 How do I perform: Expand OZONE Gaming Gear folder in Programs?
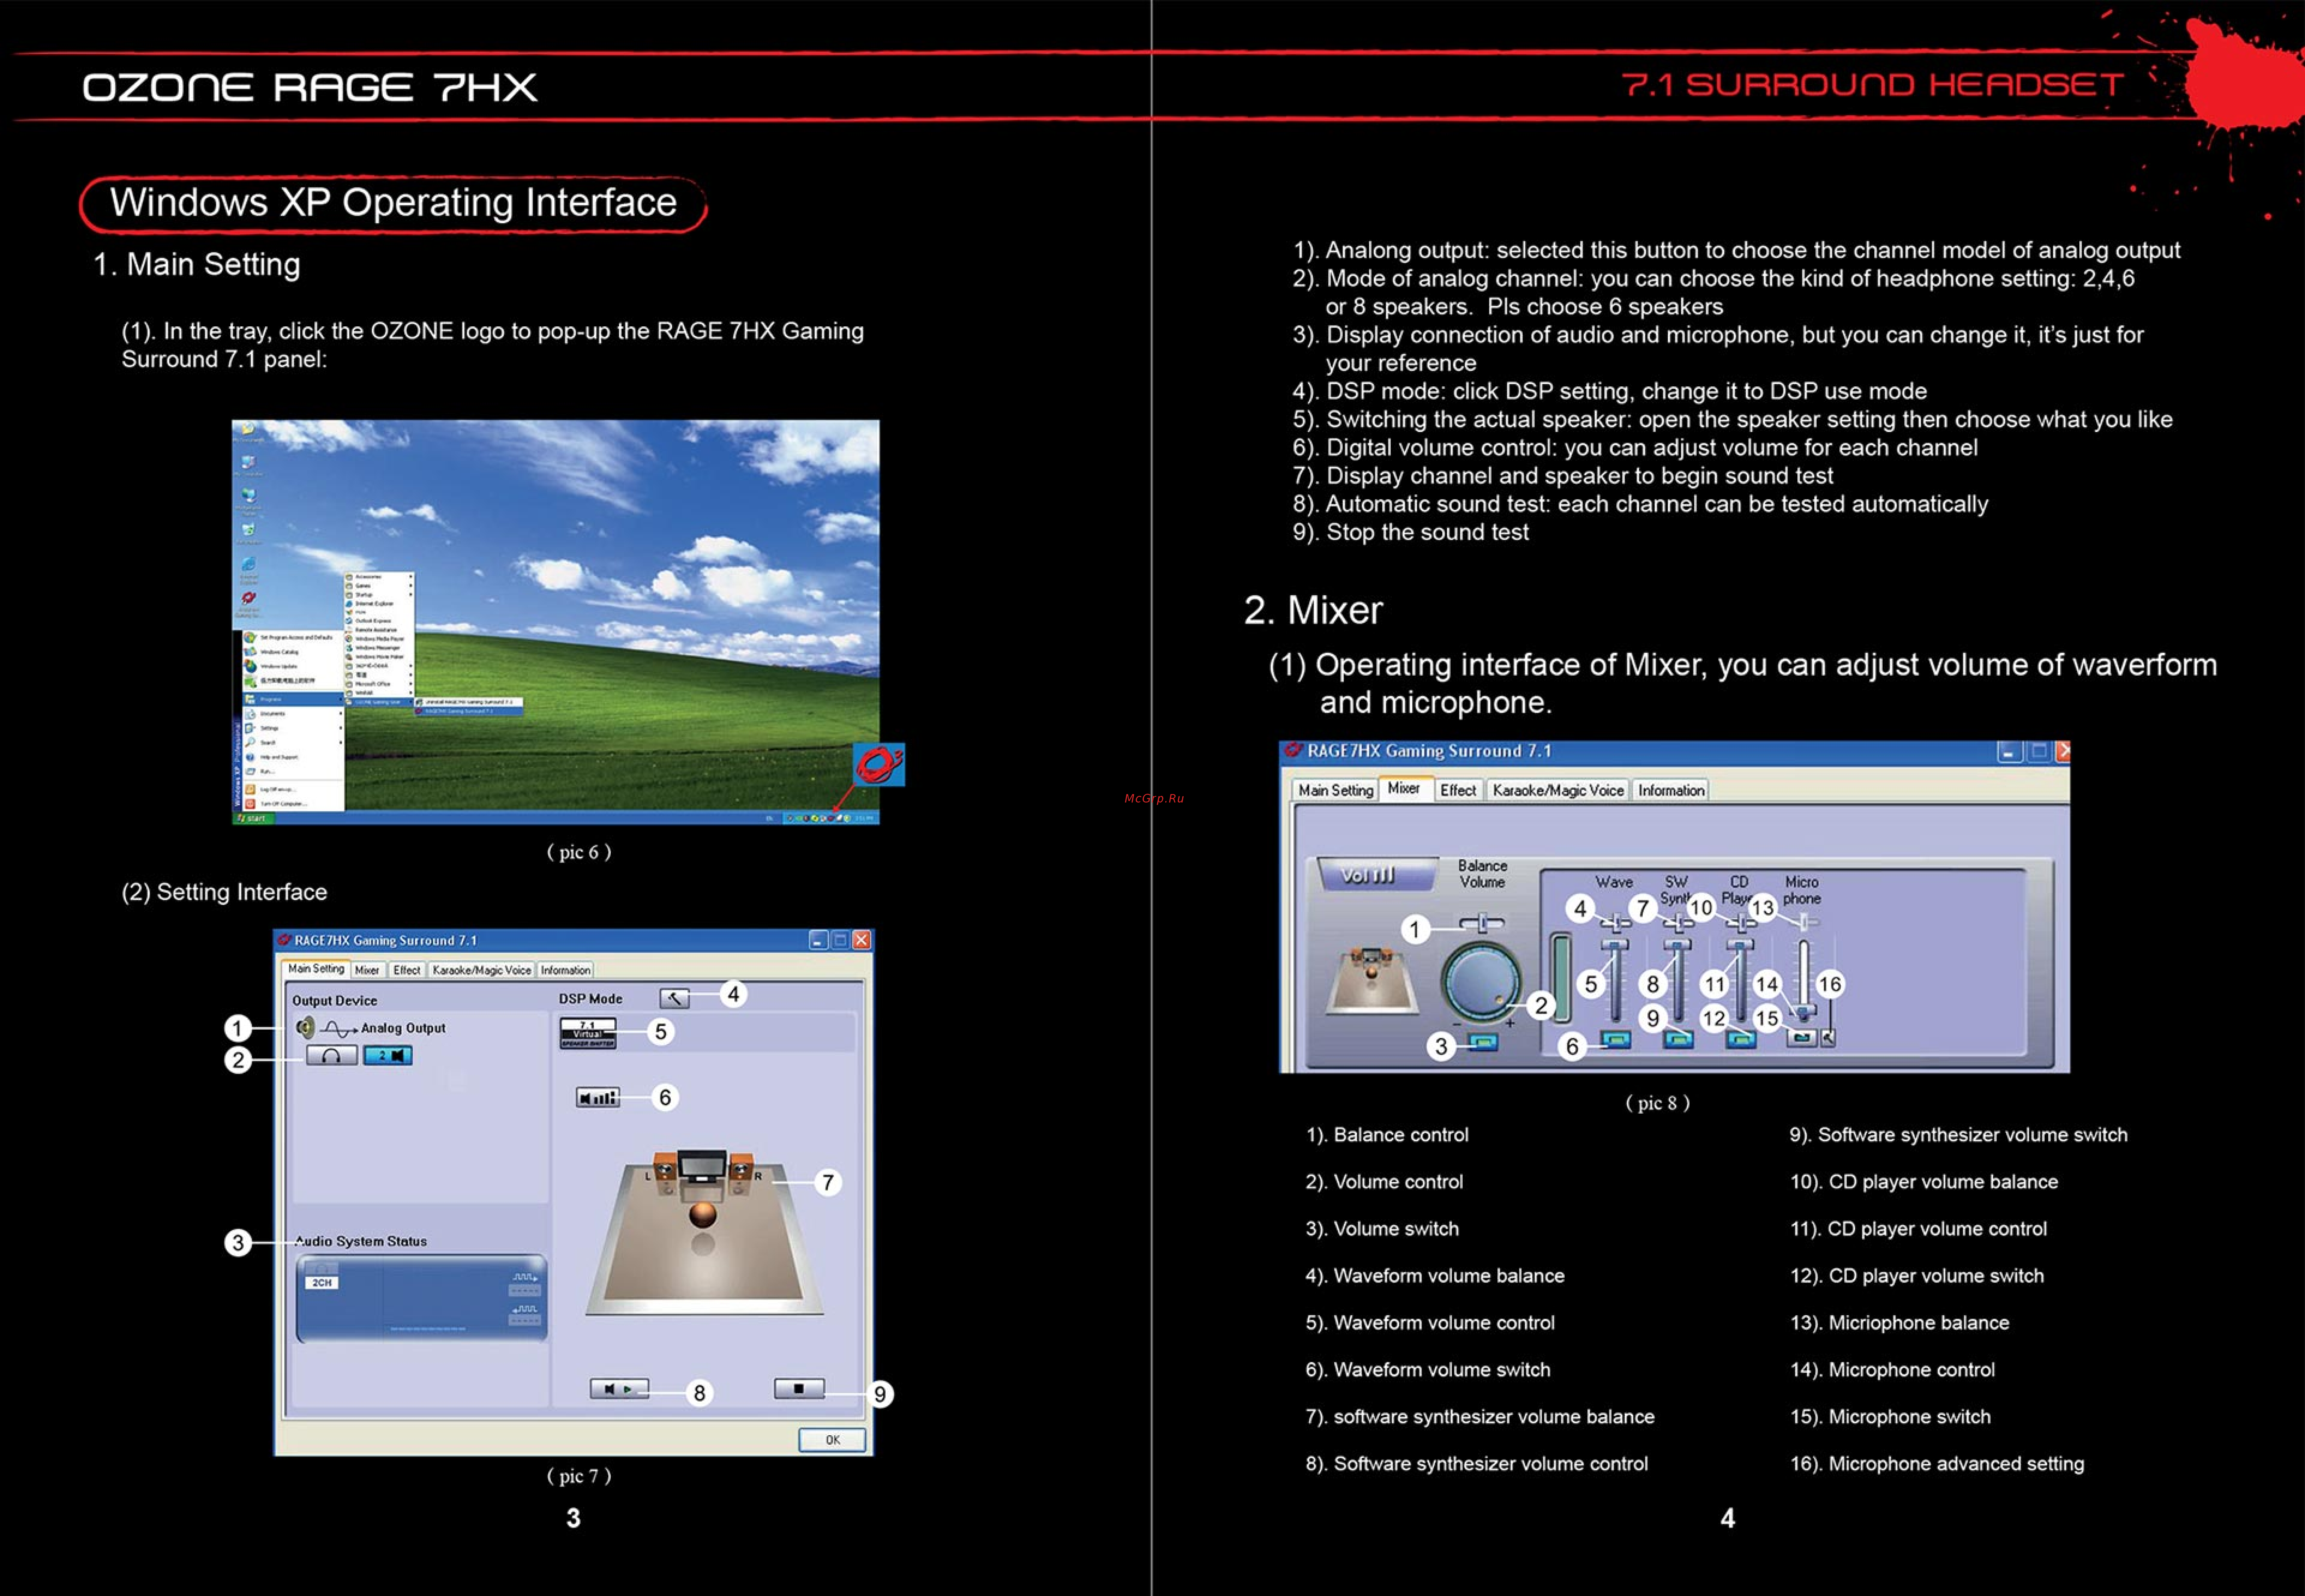[379, 702]
